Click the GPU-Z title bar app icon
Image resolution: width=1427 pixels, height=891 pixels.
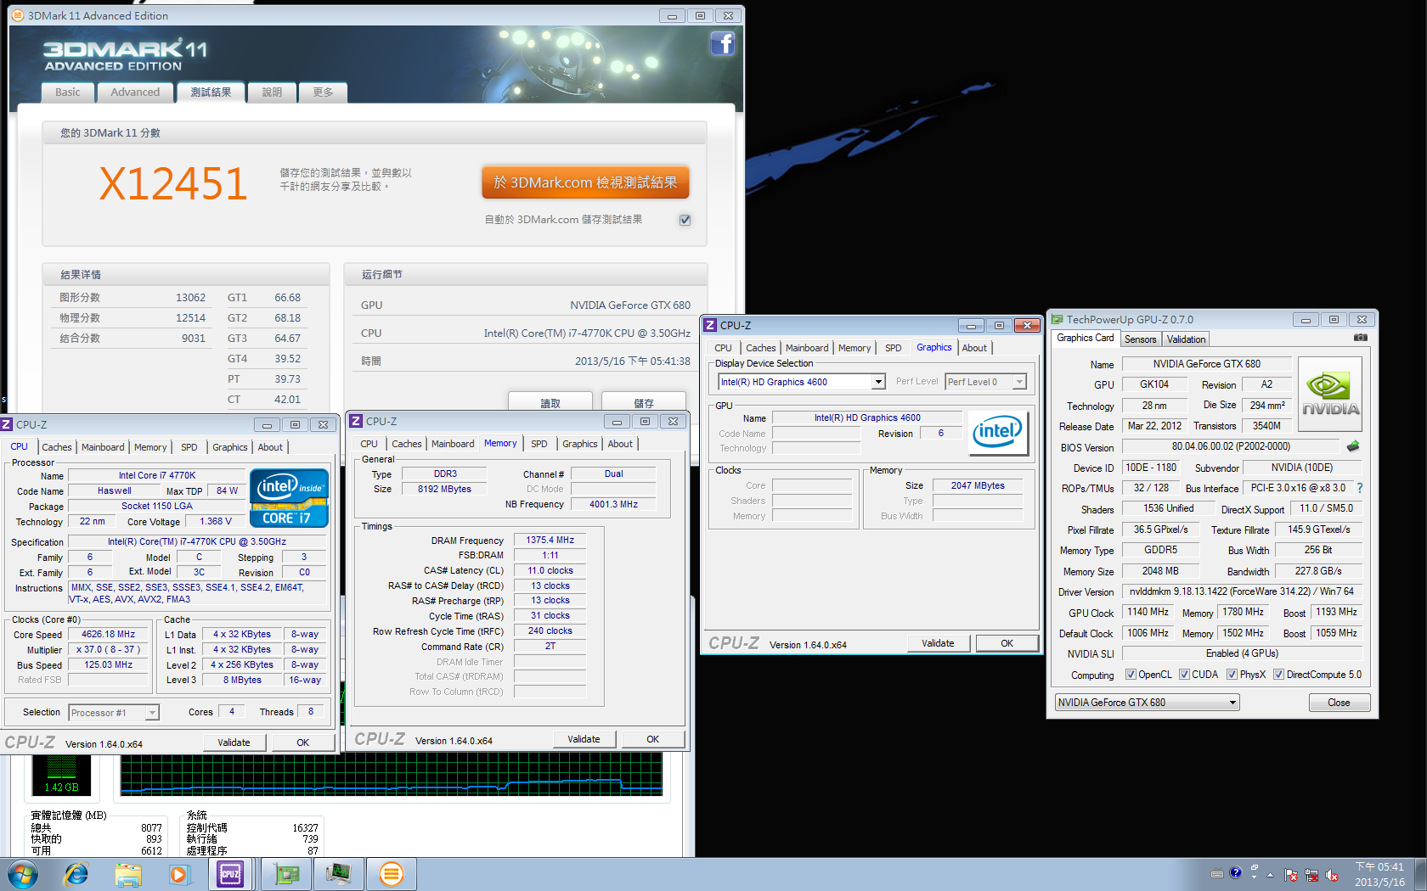pos(1058,319)
